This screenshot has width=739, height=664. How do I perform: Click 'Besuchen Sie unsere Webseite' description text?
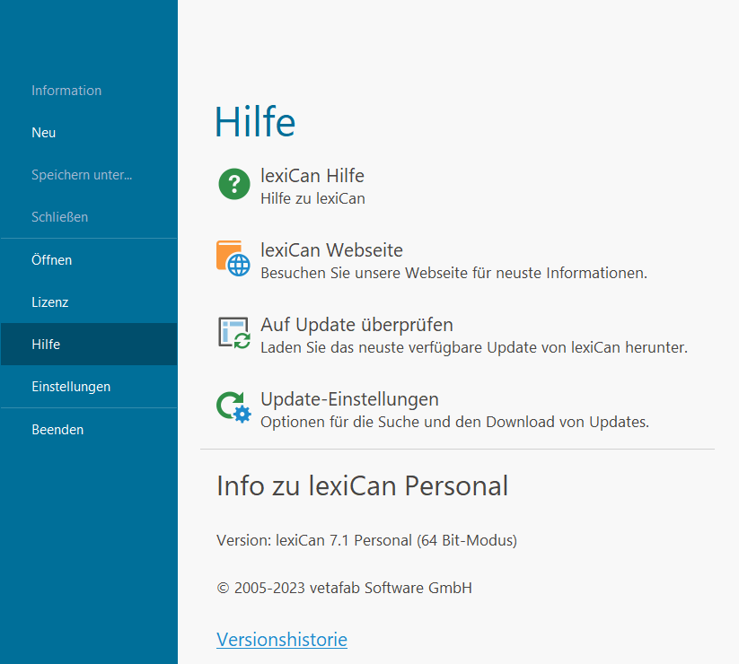pyautogui.click(x=453, y=273)
